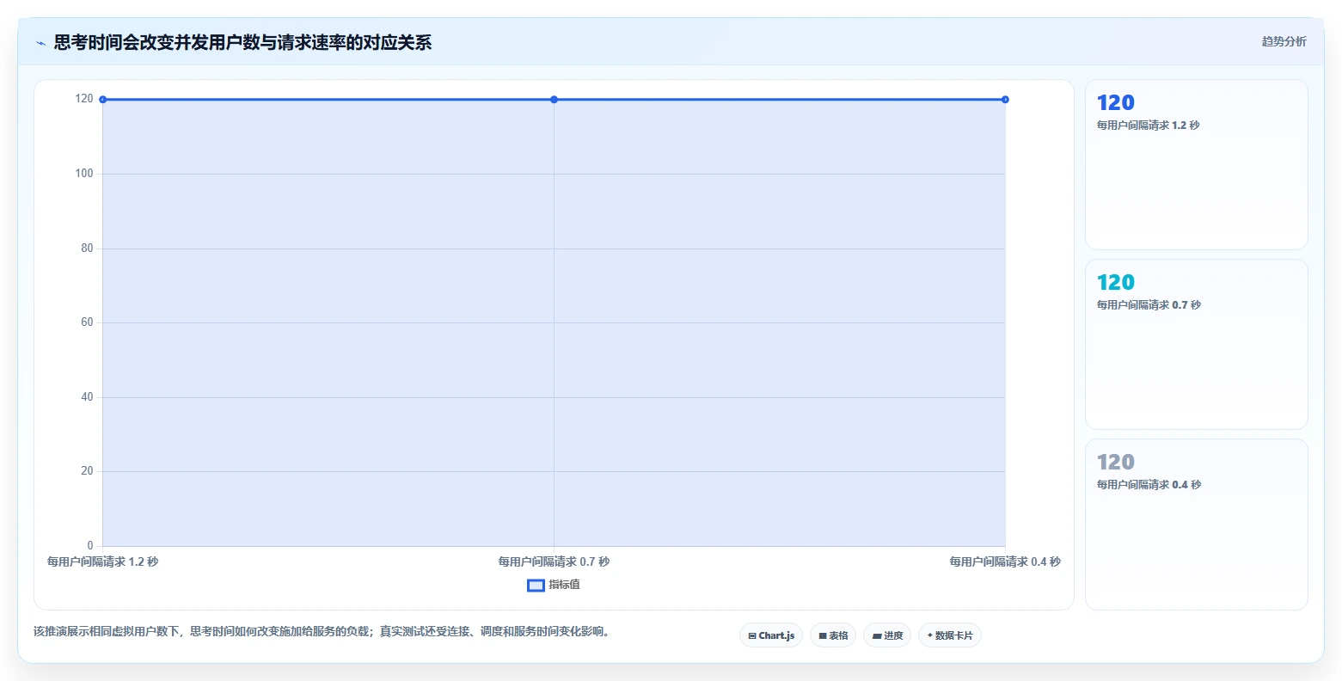Click the chart data point at 0.7 秒

(x=554, y=100)
